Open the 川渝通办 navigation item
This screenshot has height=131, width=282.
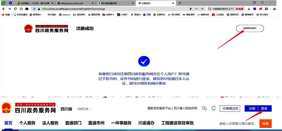(146, 123)
